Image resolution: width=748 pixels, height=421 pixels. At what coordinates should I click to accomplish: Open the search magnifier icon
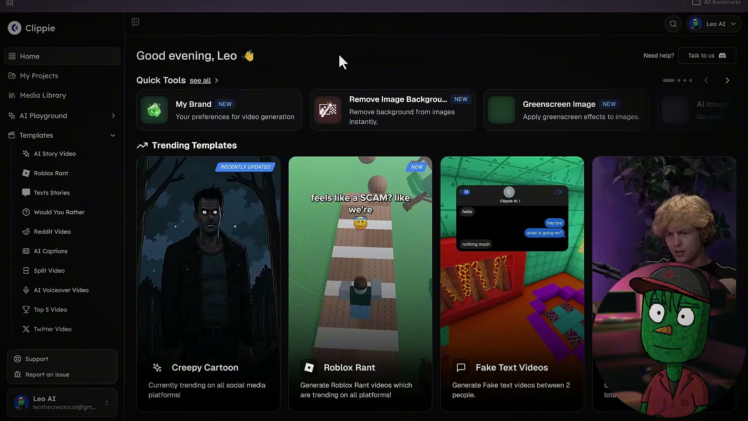[x=673, y=24]
